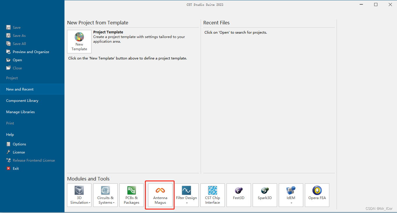Click Save All in the sidebar
The width and height of the screenshot is (397, 213).
click(x=16, y=44)
